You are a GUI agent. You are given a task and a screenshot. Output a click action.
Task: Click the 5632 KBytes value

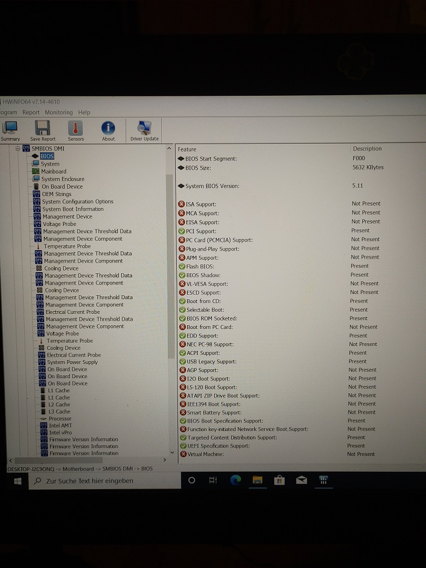[x=368, y=167]
